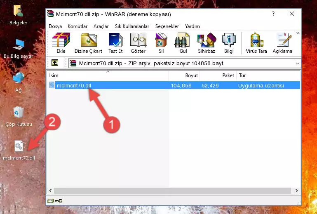Image resolution: width=317 pixels, height=214 pixels.
Task: Expand the archive path dropdown
Action: coord(297,63)
